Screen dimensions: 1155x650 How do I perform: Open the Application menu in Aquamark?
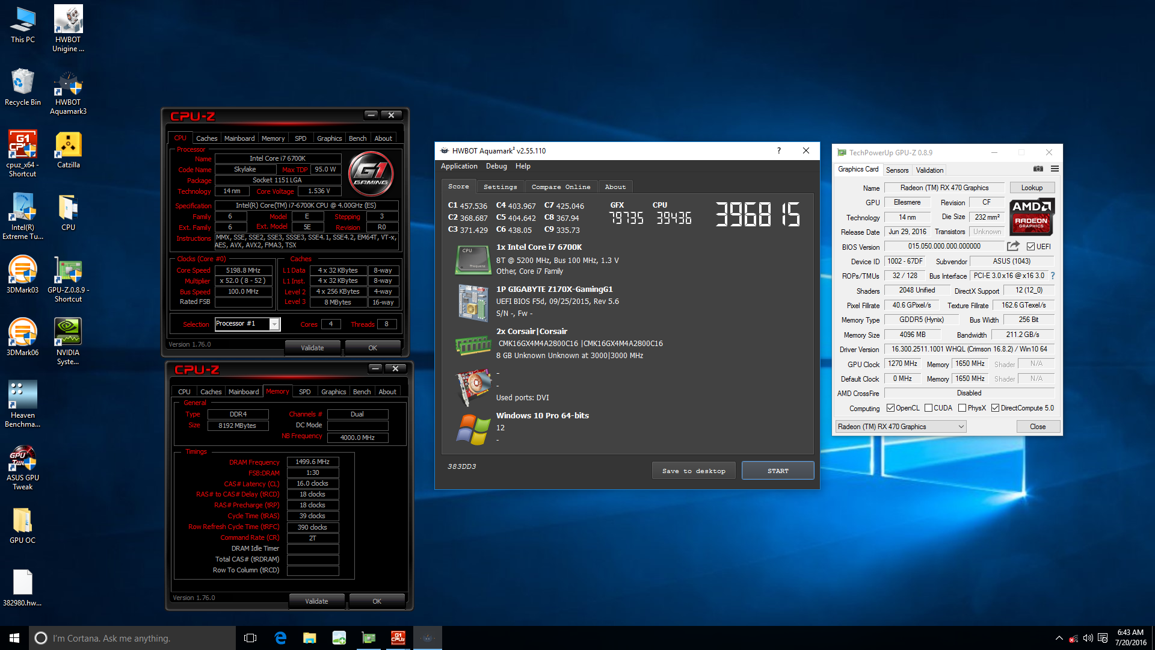pos(459,166)
